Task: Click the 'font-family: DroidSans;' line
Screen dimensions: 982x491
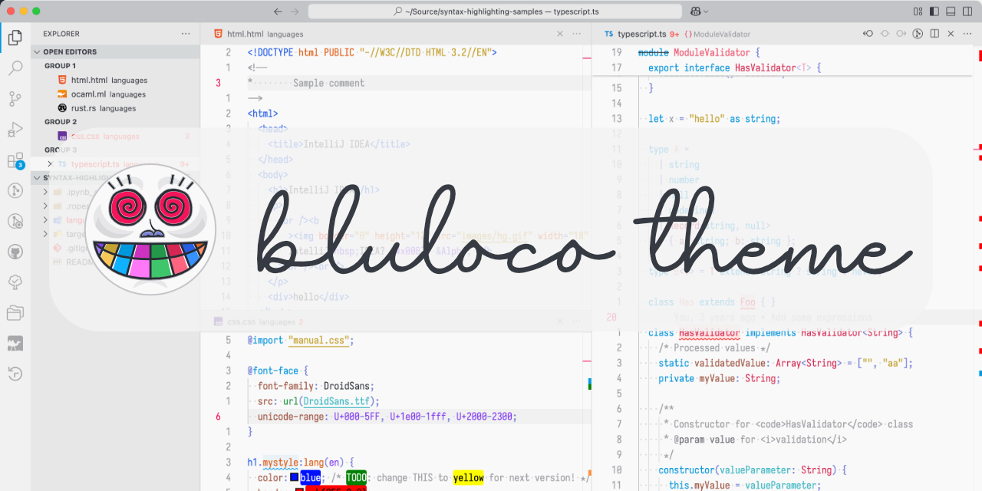Action: (x=316, y=386)
